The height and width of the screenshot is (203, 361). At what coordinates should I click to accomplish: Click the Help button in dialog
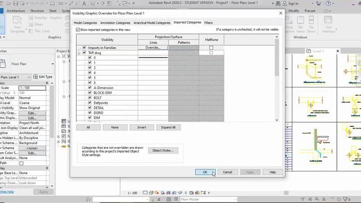point(272,172)
